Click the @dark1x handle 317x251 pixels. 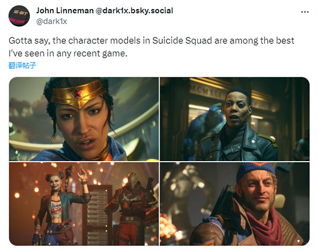52,21
